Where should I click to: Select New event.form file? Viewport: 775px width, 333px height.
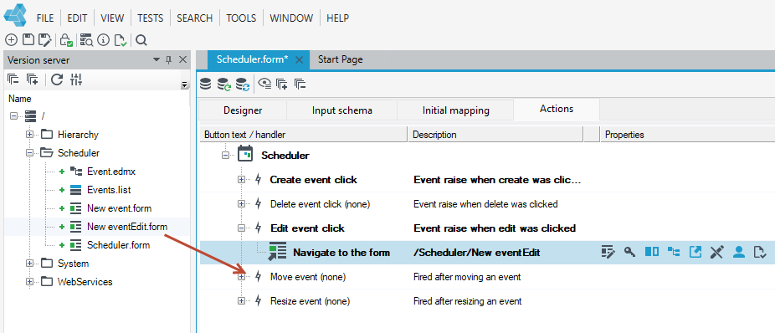119,208
